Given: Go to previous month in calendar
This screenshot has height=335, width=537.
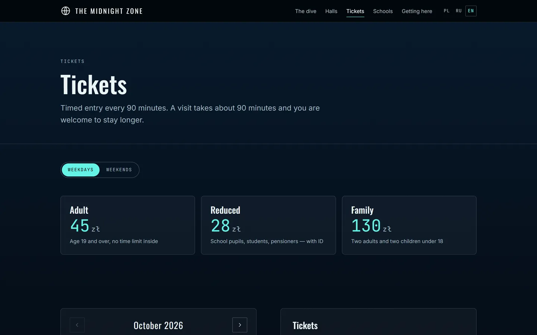Looking at the screenshot, I should [x=77, y=325].
